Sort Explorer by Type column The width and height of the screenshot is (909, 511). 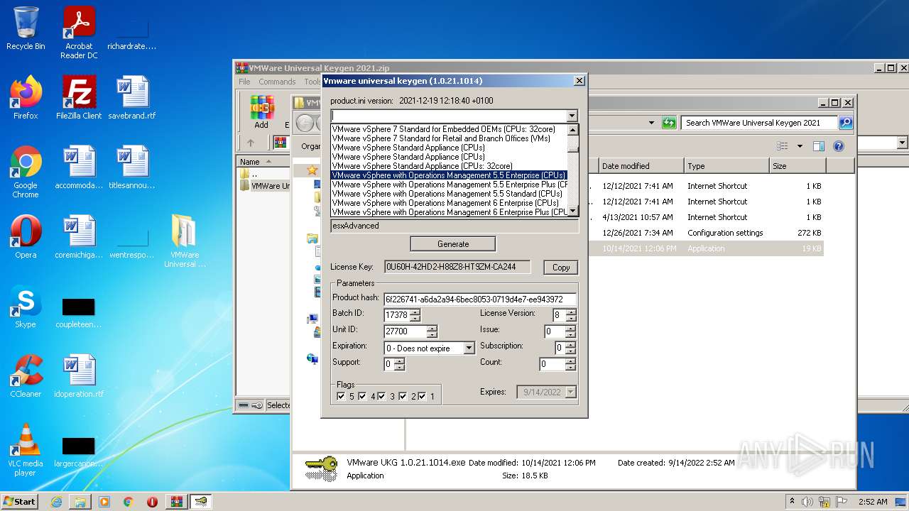(x=726, y=166)
